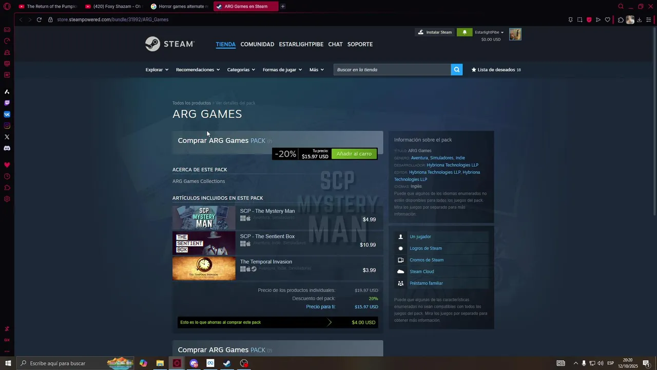The height and width of the screenshot is (370, 657).
Task: Open the sidebar history clock icon
Action: tap(7, 176)
